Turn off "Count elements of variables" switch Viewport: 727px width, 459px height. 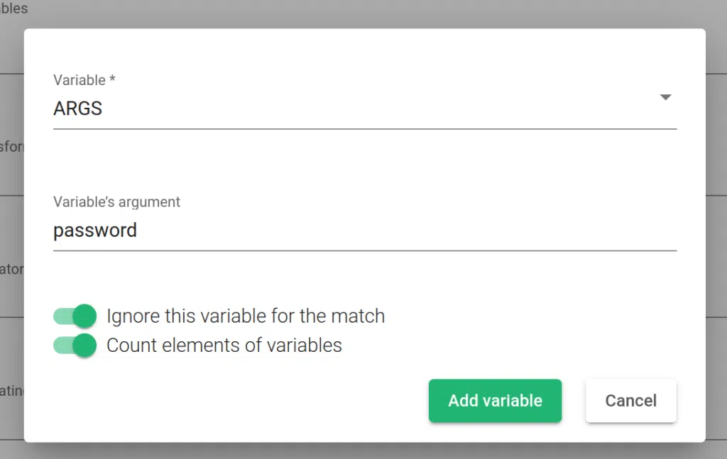click(x=75, y=345)
